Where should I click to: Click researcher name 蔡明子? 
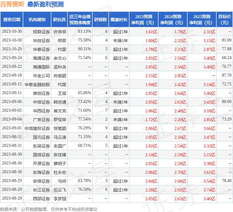60,164
